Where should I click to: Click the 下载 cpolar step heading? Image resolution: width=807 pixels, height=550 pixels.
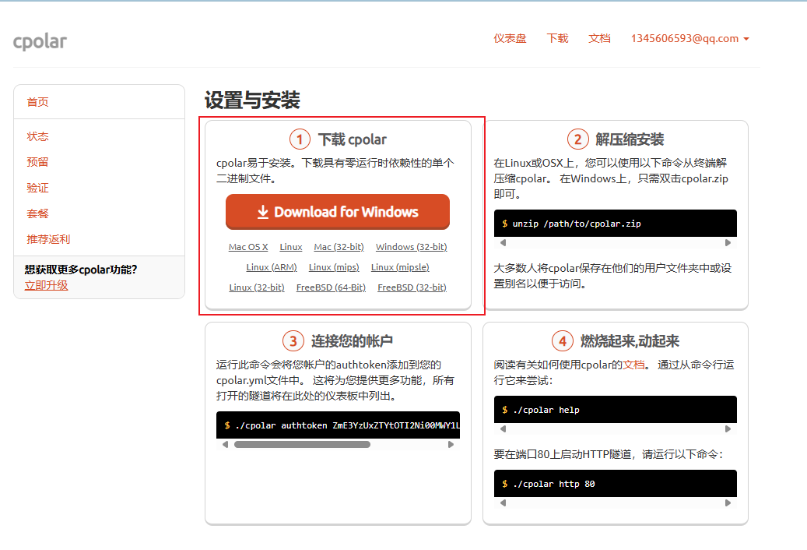pos(353,139)
